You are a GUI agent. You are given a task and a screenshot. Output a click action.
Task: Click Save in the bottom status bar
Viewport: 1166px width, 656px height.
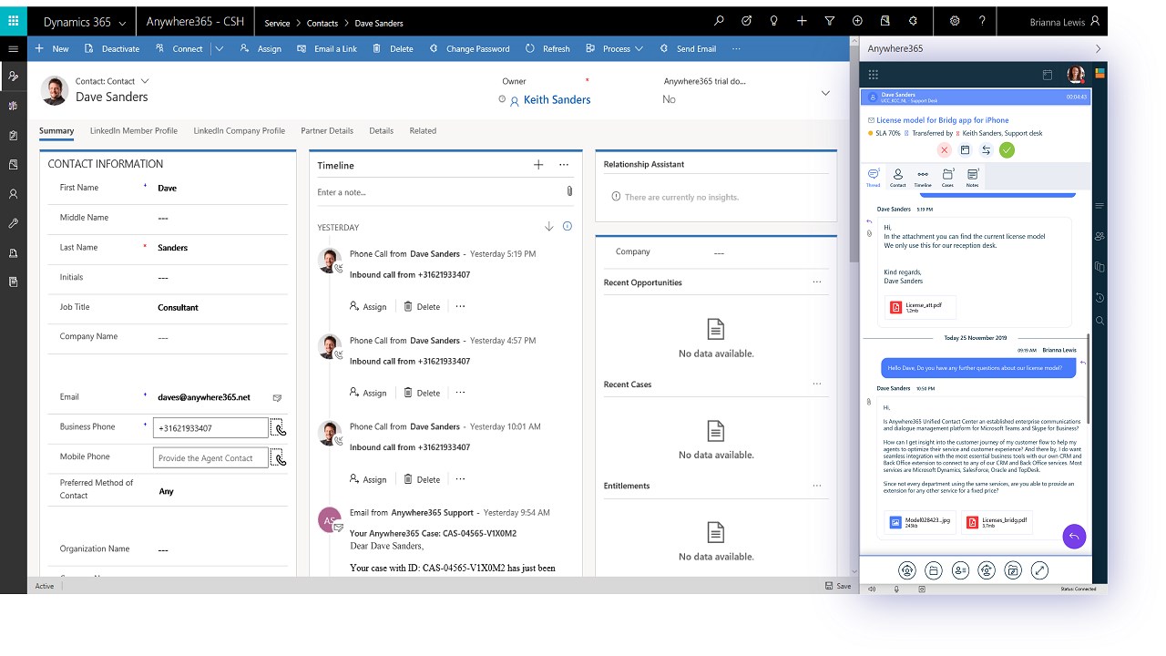(838, 586)
